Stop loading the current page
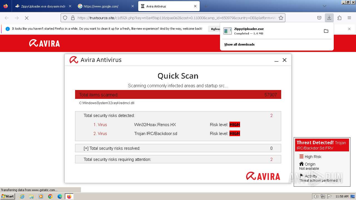 (x=27, y=18)
